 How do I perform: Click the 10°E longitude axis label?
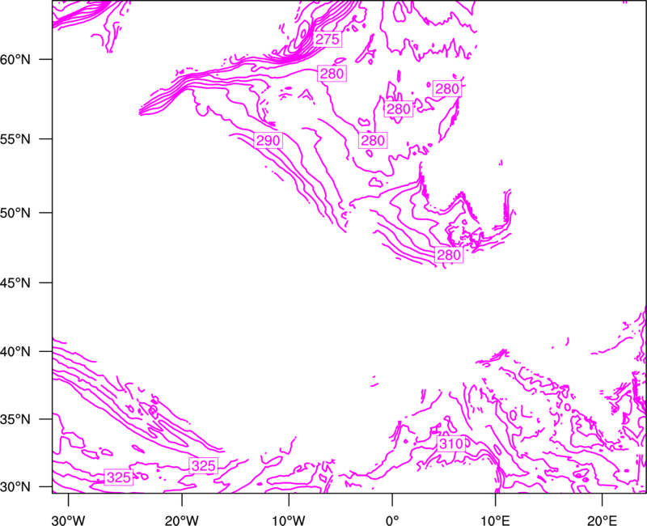(x=495, y=520)
